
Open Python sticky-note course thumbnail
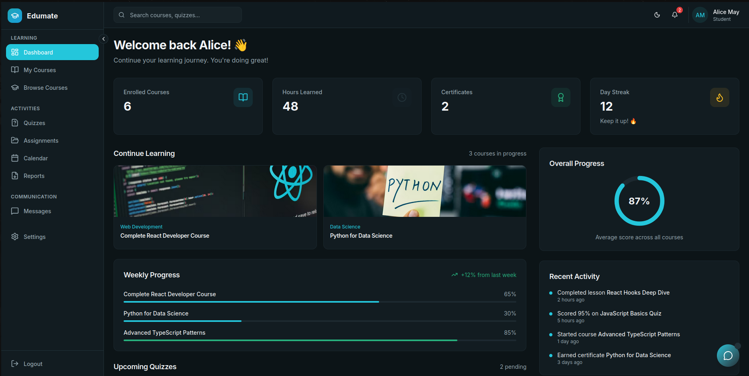(425, 191)
